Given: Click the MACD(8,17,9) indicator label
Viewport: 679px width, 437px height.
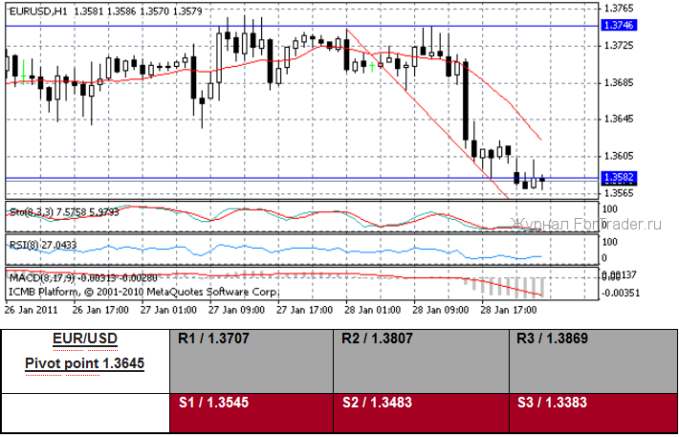Looking at the screenshot, I should (83, 277).
